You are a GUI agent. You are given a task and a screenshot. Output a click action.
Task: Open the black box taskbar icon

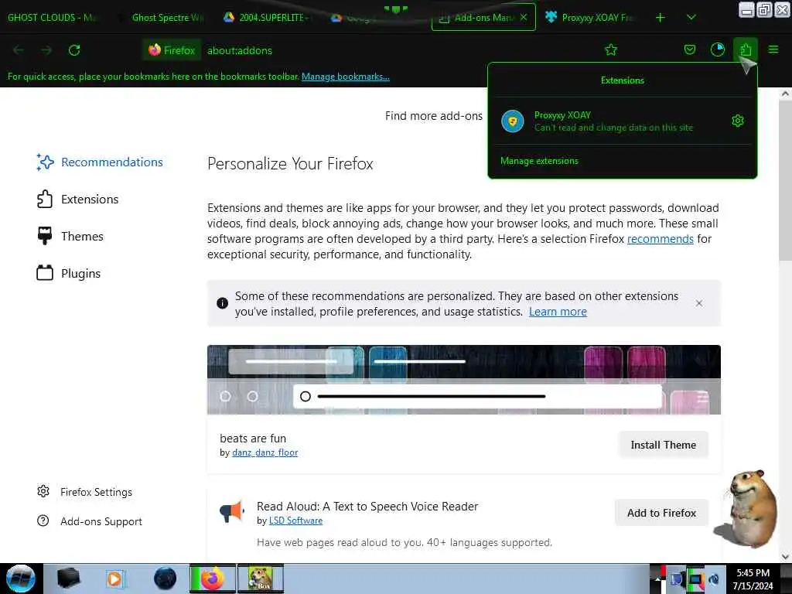tap(68, 579)
